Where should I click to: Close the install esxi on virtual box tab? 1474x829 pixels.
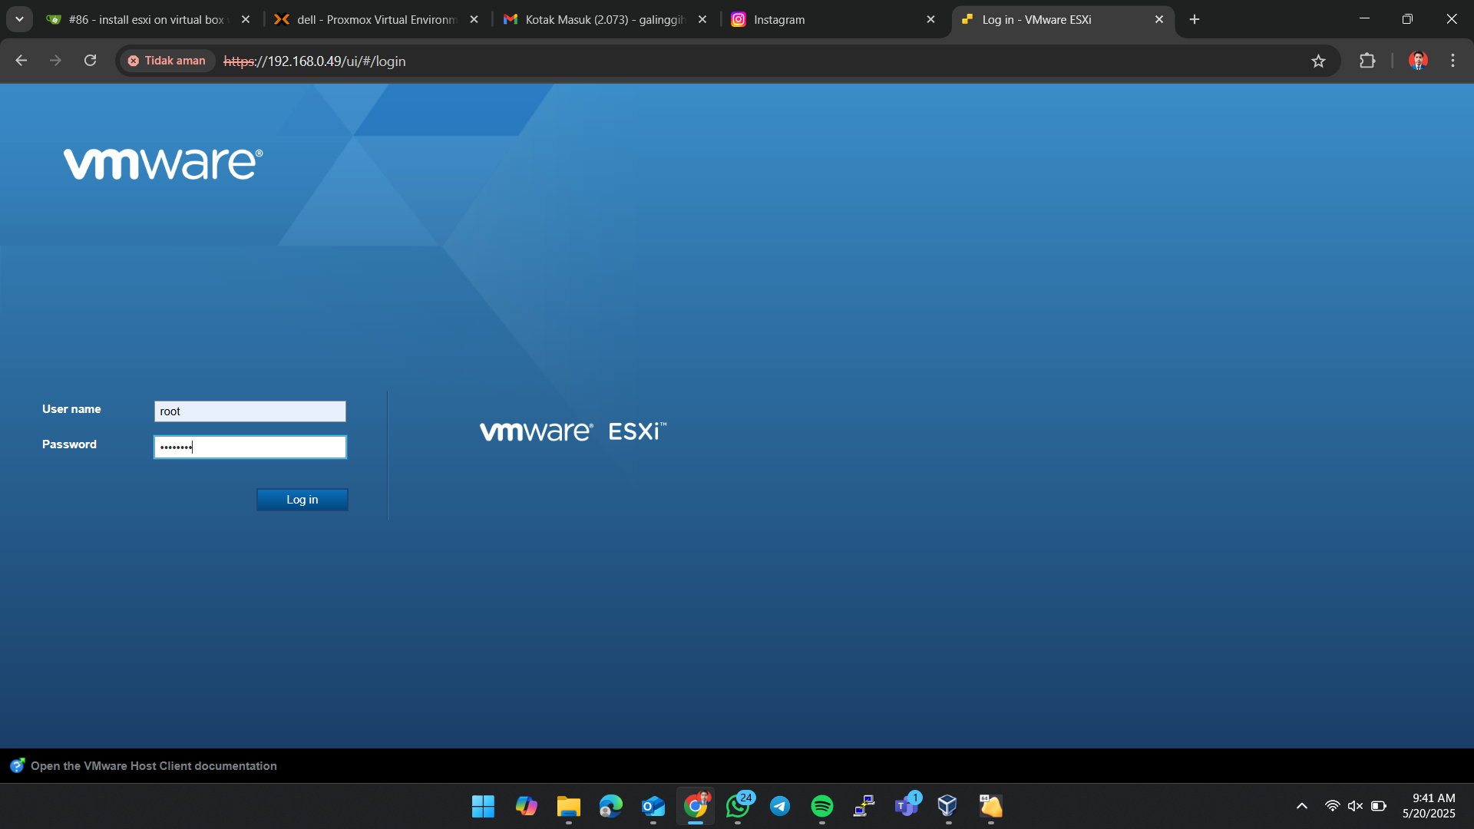pos(246,19)
